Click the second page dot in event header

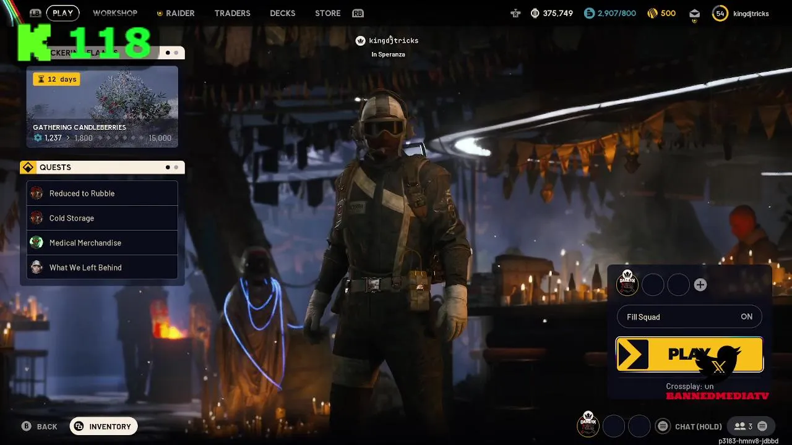(176, 53)
